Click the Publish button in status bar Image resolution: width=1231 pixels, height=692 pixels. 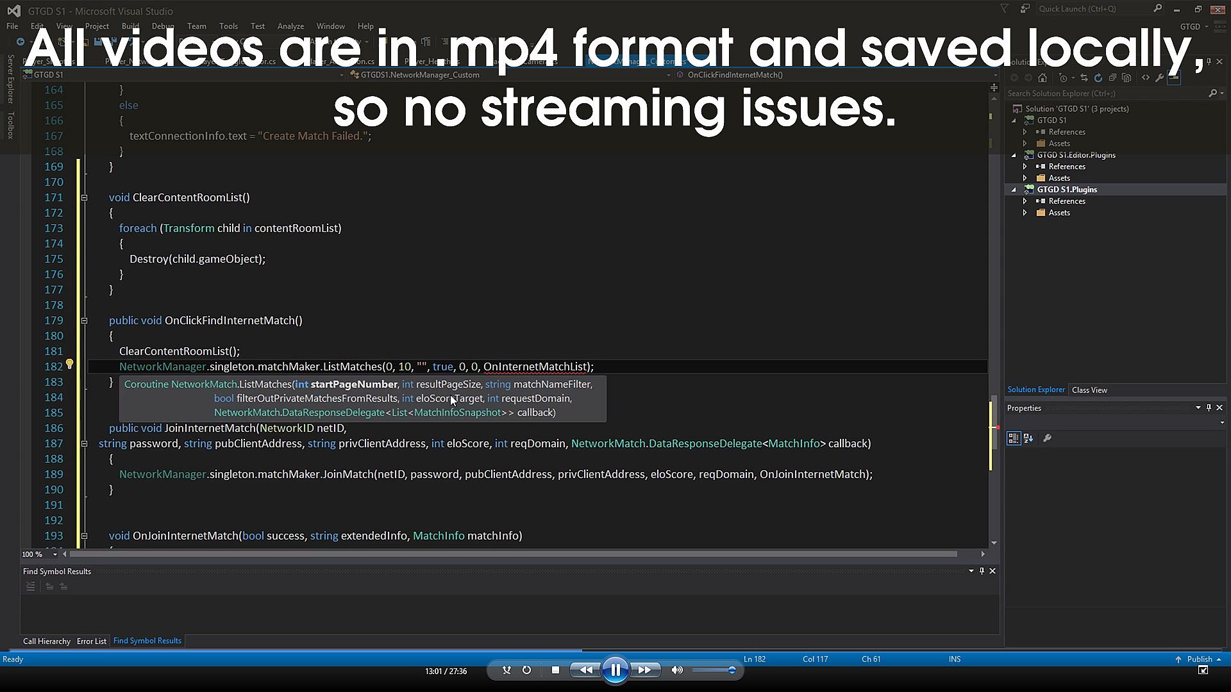(x=1199, y=659)
